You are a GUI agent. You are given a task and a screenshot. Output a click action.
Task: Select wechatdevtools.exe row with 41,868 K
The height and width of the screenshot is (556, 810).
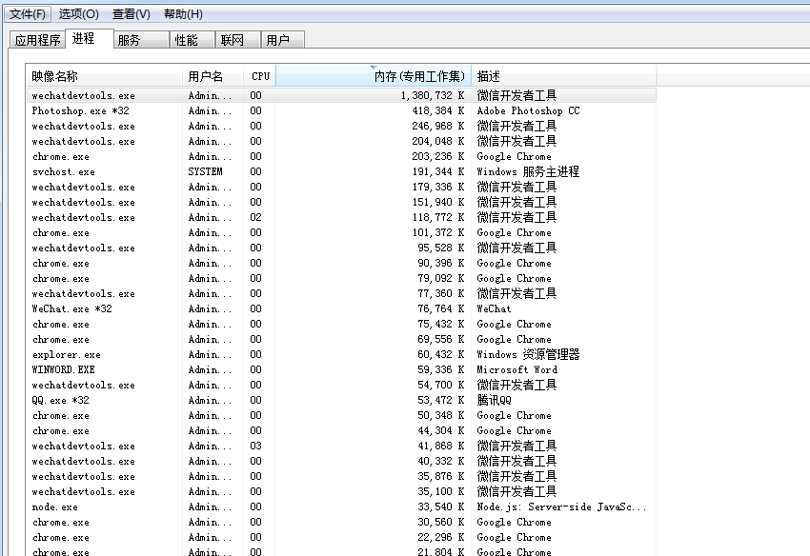coord(341,446)
